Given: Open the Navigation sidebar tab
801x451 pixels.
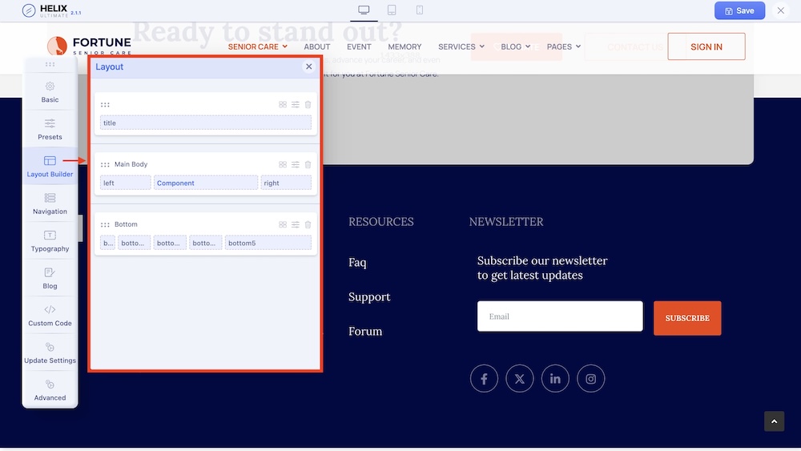Looking at the screenshot, I should click(x=50, y=203).
